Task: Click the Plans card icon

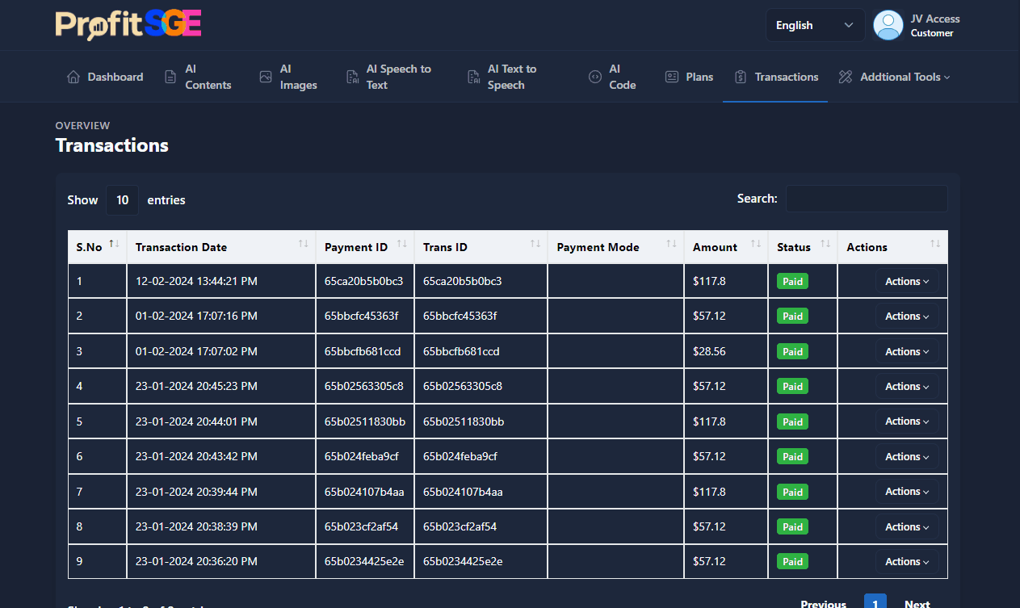Action: coord(671,76)
